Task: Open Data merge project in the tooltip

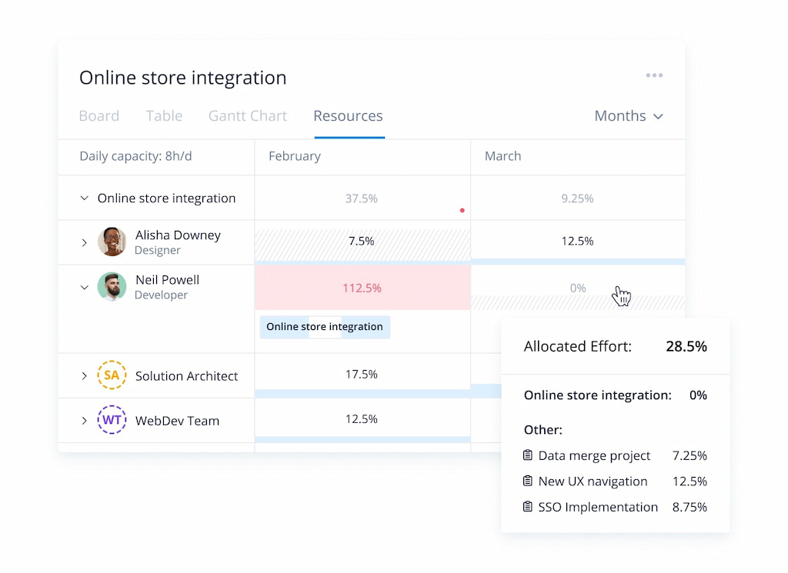Action: point(594,455)
